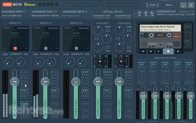196x123 pixels.
Task: Toggle mono on Hardware Input 2
Action: coord(55,104)
